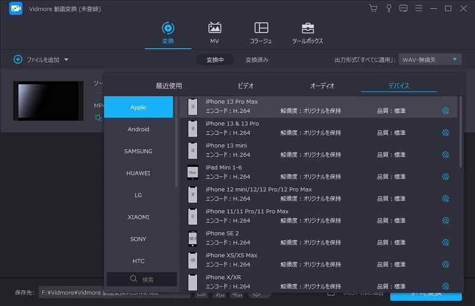Click the Vidmore app logo
Screen dimensions: 475x306
tap(16, 8)
